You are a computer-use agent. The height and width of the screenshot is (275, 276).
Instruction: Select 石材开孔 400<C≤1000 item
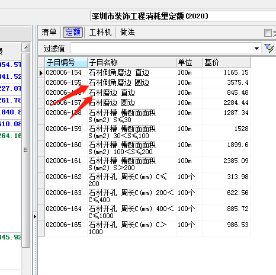point(131,212)
